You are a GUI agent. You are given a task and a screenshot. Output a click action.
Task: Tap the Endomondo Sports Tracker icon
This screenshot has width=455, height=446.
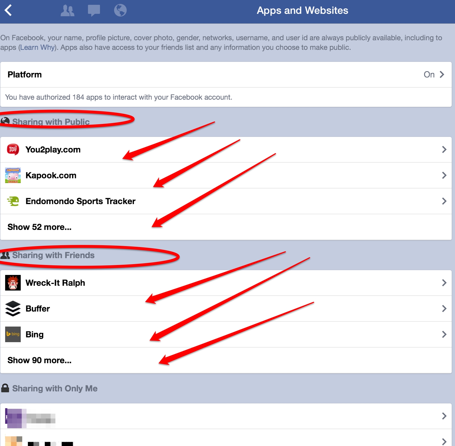coord(13,201)
